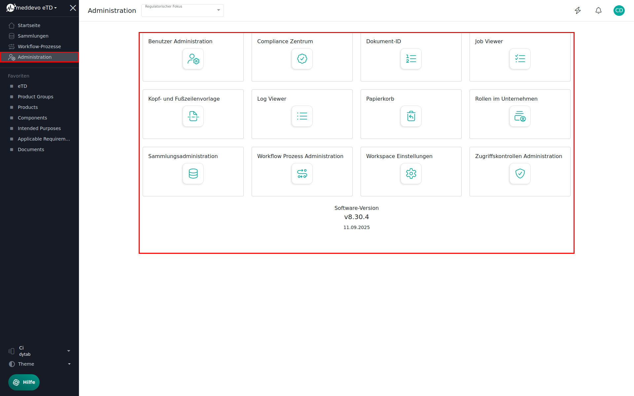Screen dimensions: 634x396
Task: Click the Hilfe help button
Action: [24, 382]
